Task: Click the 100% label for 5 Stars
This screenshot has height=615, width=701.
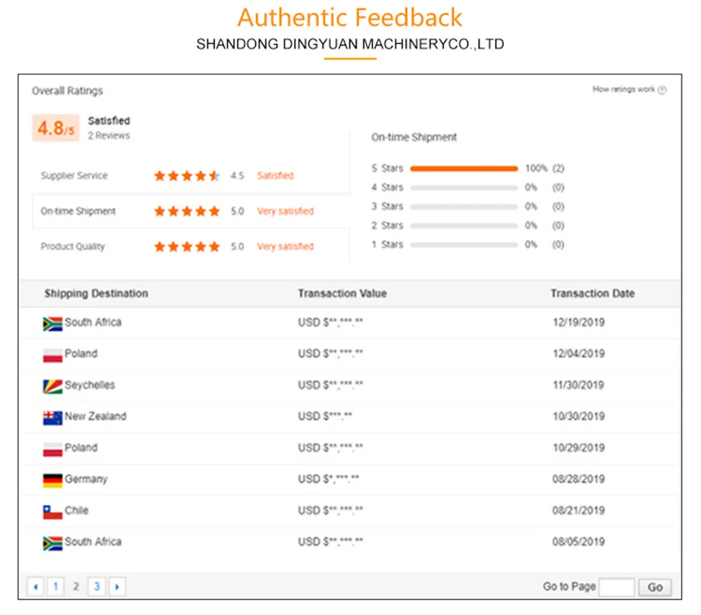Action: pos(536,168)
